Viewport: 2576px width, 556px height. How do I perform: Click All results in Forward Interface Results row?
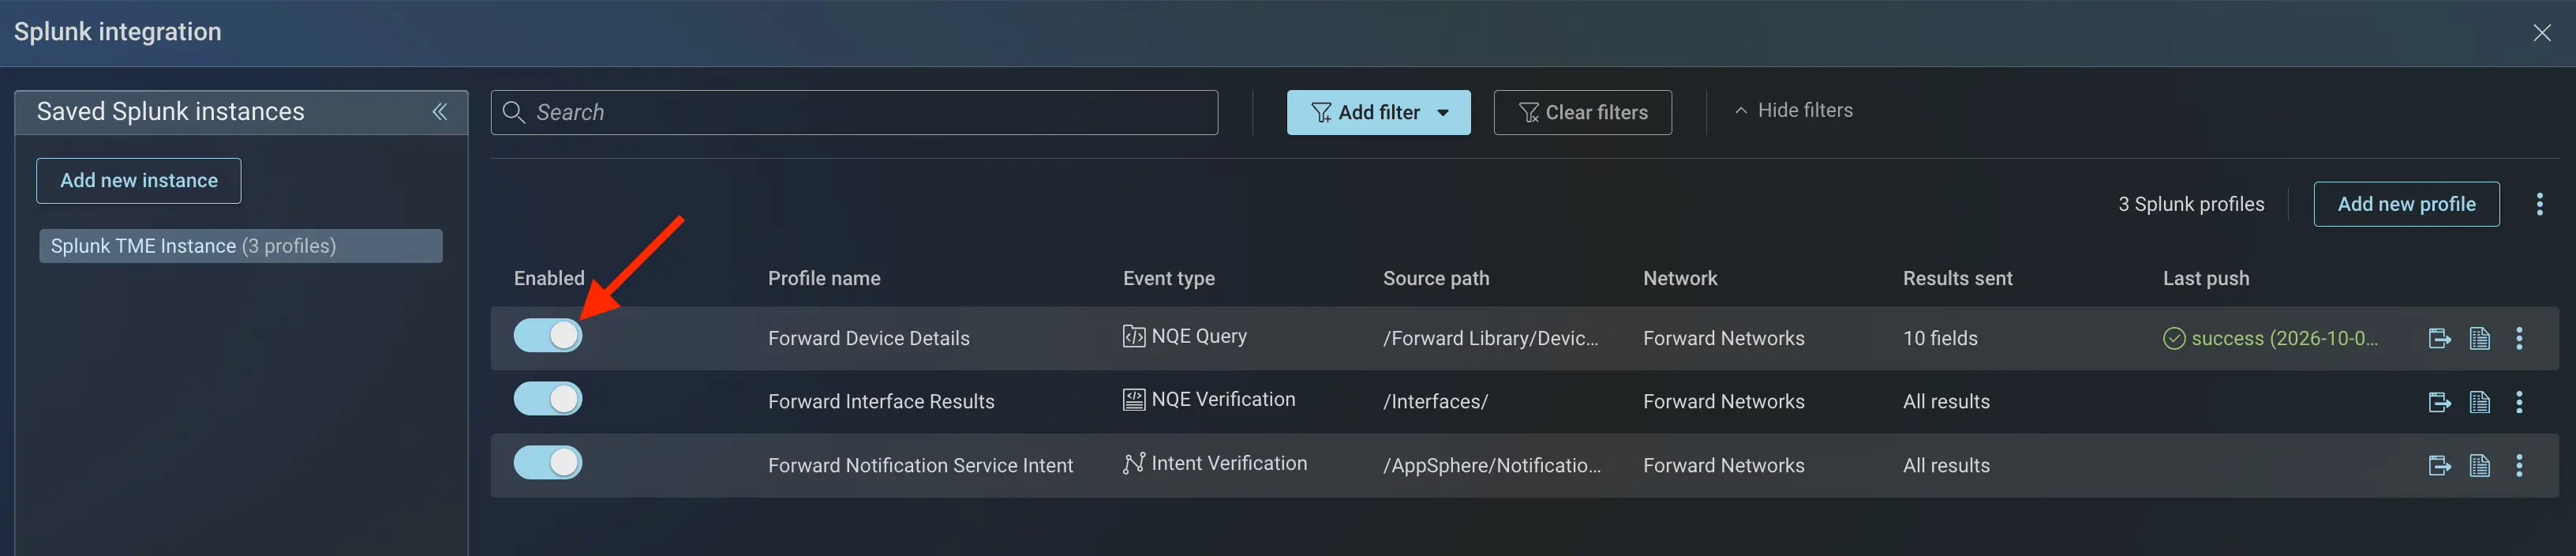click(1946, 402)
